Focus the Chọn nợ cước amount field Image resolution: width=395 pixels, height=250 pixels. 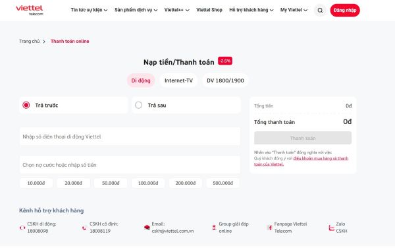click(x=130, y=165)
